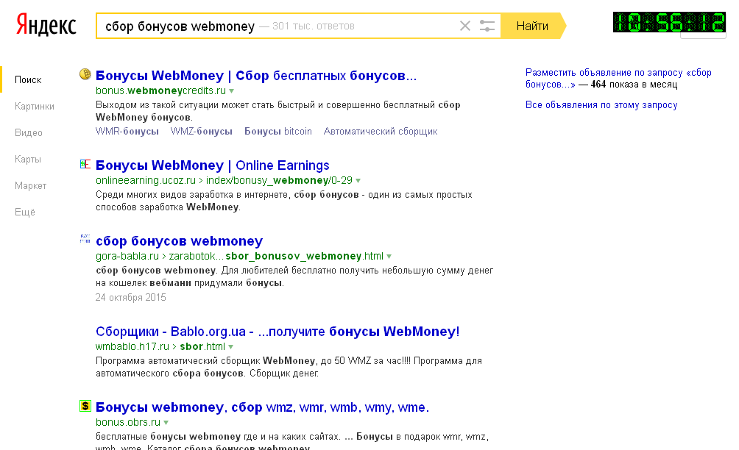Open the result Бонусы WebMoney | Сбор бесплатных бонусов
The image size is (739, 450).
point(256,75)
